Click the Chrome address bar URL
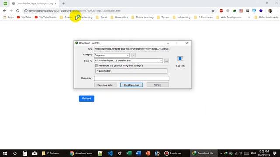 (x=75, y=10)
